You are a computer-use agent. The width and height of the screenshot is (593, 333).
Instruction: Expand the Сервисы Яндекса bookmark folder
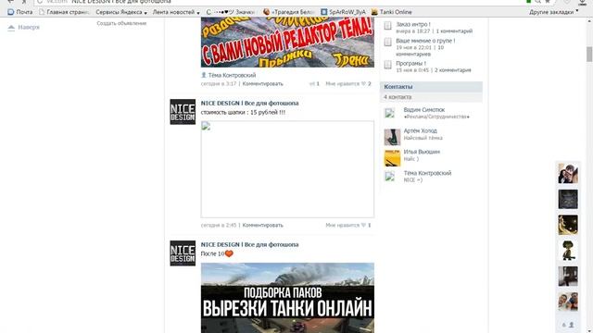click(x=121, y=12)
